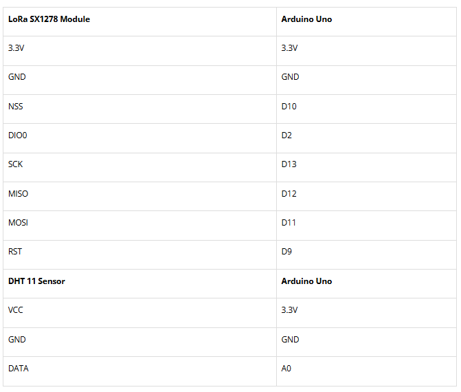Select the A0 cell
The height and width of the screenshot is (392, 461).
(x=286, y=369)
